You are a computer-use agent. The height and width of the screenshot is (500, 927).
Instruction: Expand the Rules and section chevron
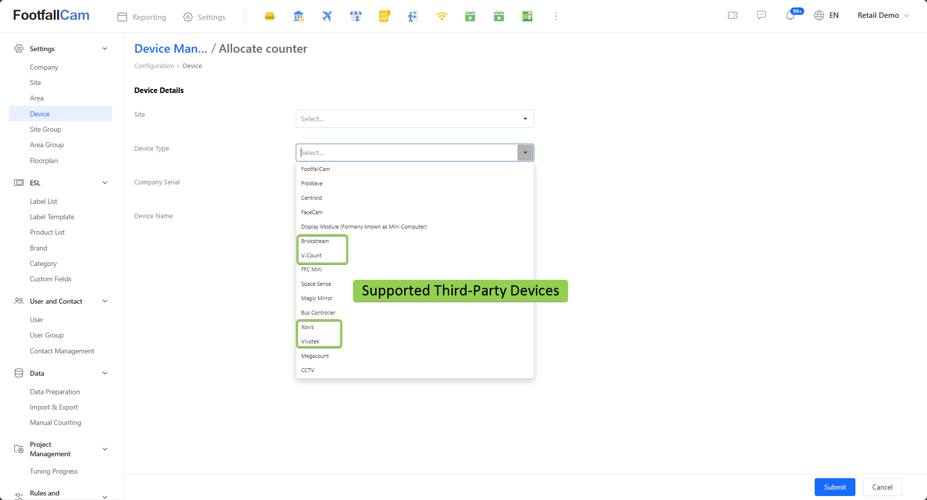(x=105, y=496)
